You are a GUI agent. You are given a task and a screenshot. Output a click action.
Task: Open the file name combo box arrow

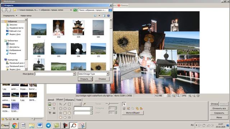pyautogui.click(x=74, y=74)
